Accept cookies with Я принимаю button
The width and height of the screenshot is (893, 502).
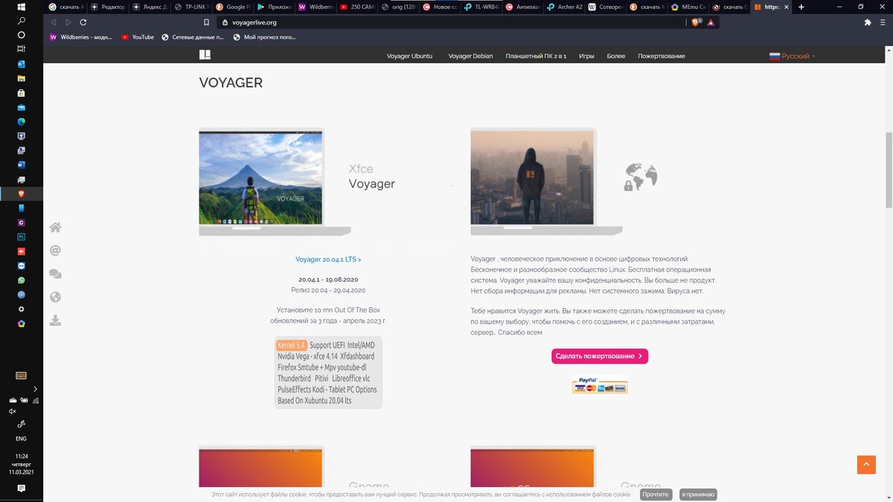698,495
